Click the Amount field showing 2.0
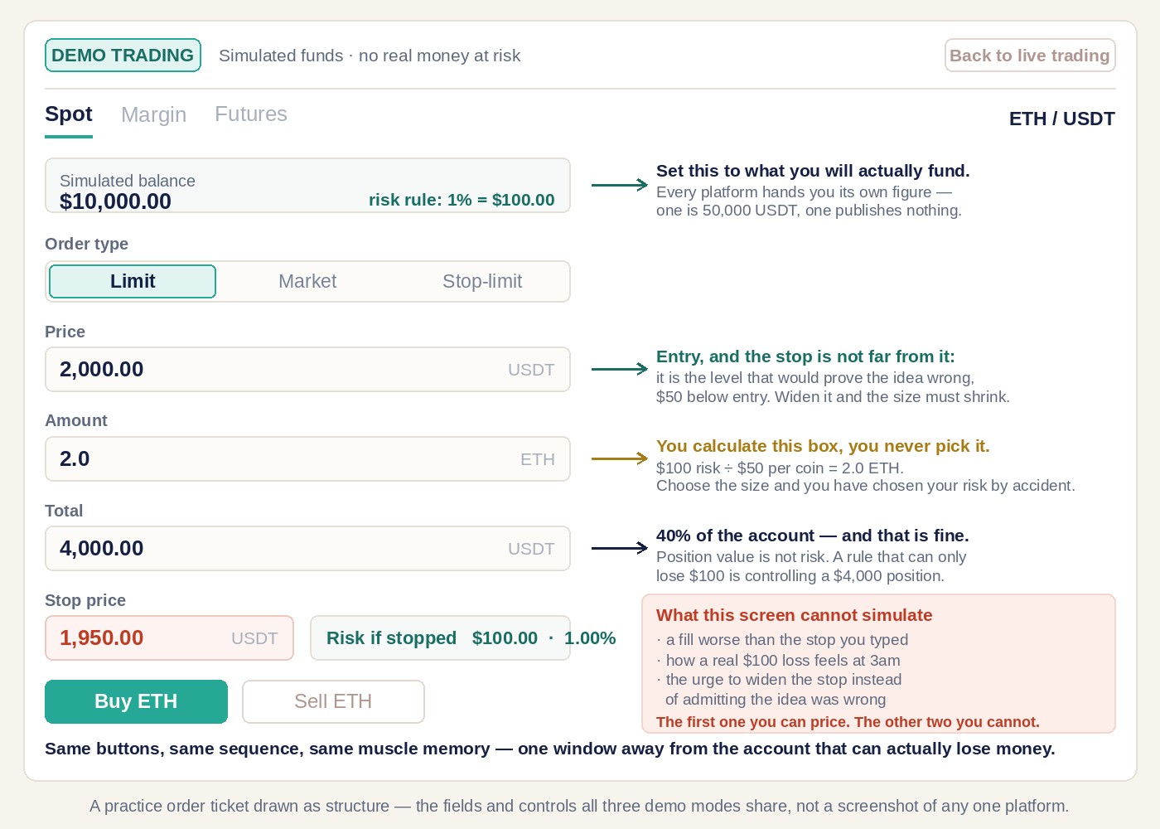This screenshot has height=829, width=1160. (x=307, y=458)
